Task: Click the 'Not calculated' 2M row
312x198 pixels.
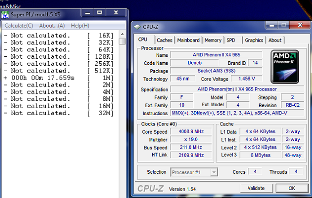Action: (58, 85)
